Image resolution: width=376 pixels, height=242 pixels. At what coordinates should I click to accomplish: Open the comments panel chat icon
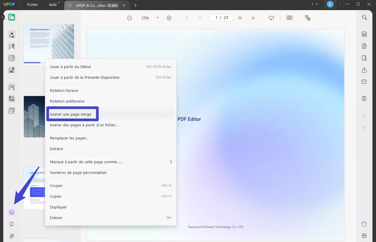click(x=364, y=236)
